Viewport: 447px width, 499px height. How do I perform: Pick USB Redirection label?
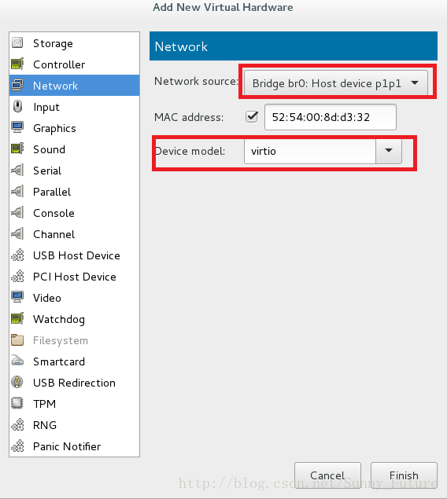tap(74, 383)
